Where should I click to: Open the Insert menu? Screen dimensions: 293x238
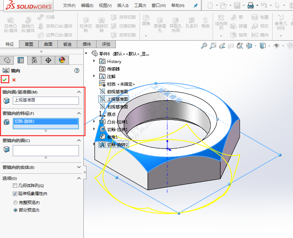(123, 6)
